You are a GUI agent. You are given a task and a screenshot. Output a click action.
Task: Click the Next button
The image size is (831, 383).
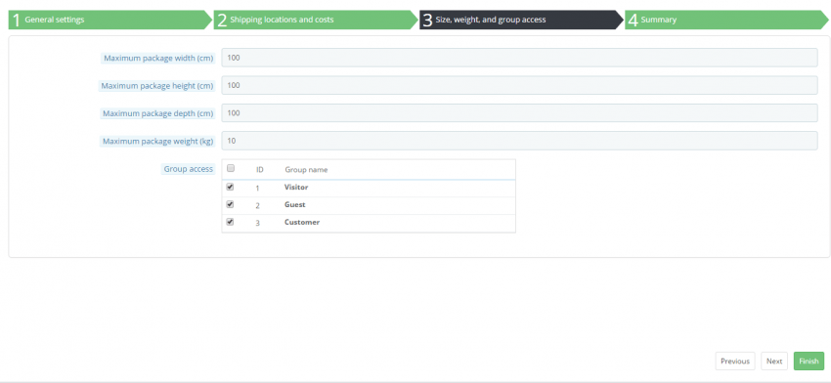774,361
